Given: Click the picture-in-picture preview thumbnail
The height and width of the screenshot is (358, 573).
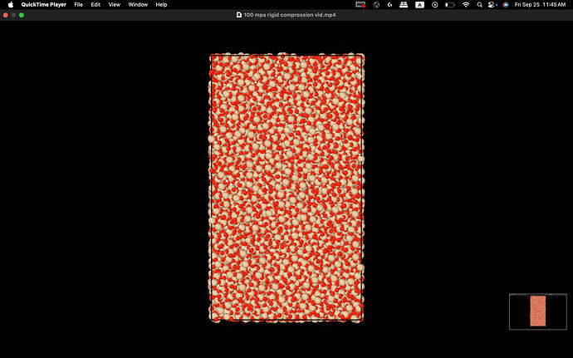Looking at the screenshot, I should [538, 311].
